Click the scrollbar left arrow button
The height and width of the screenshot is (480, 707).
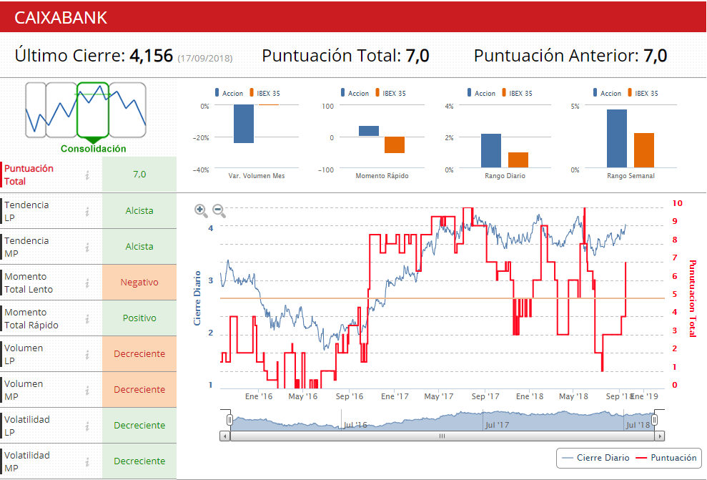tap(224, 436)
